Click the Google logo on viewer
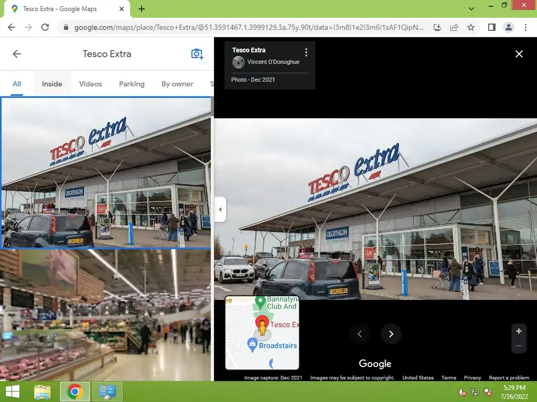Viewport: 537px width, 402px height. [375, 364]
